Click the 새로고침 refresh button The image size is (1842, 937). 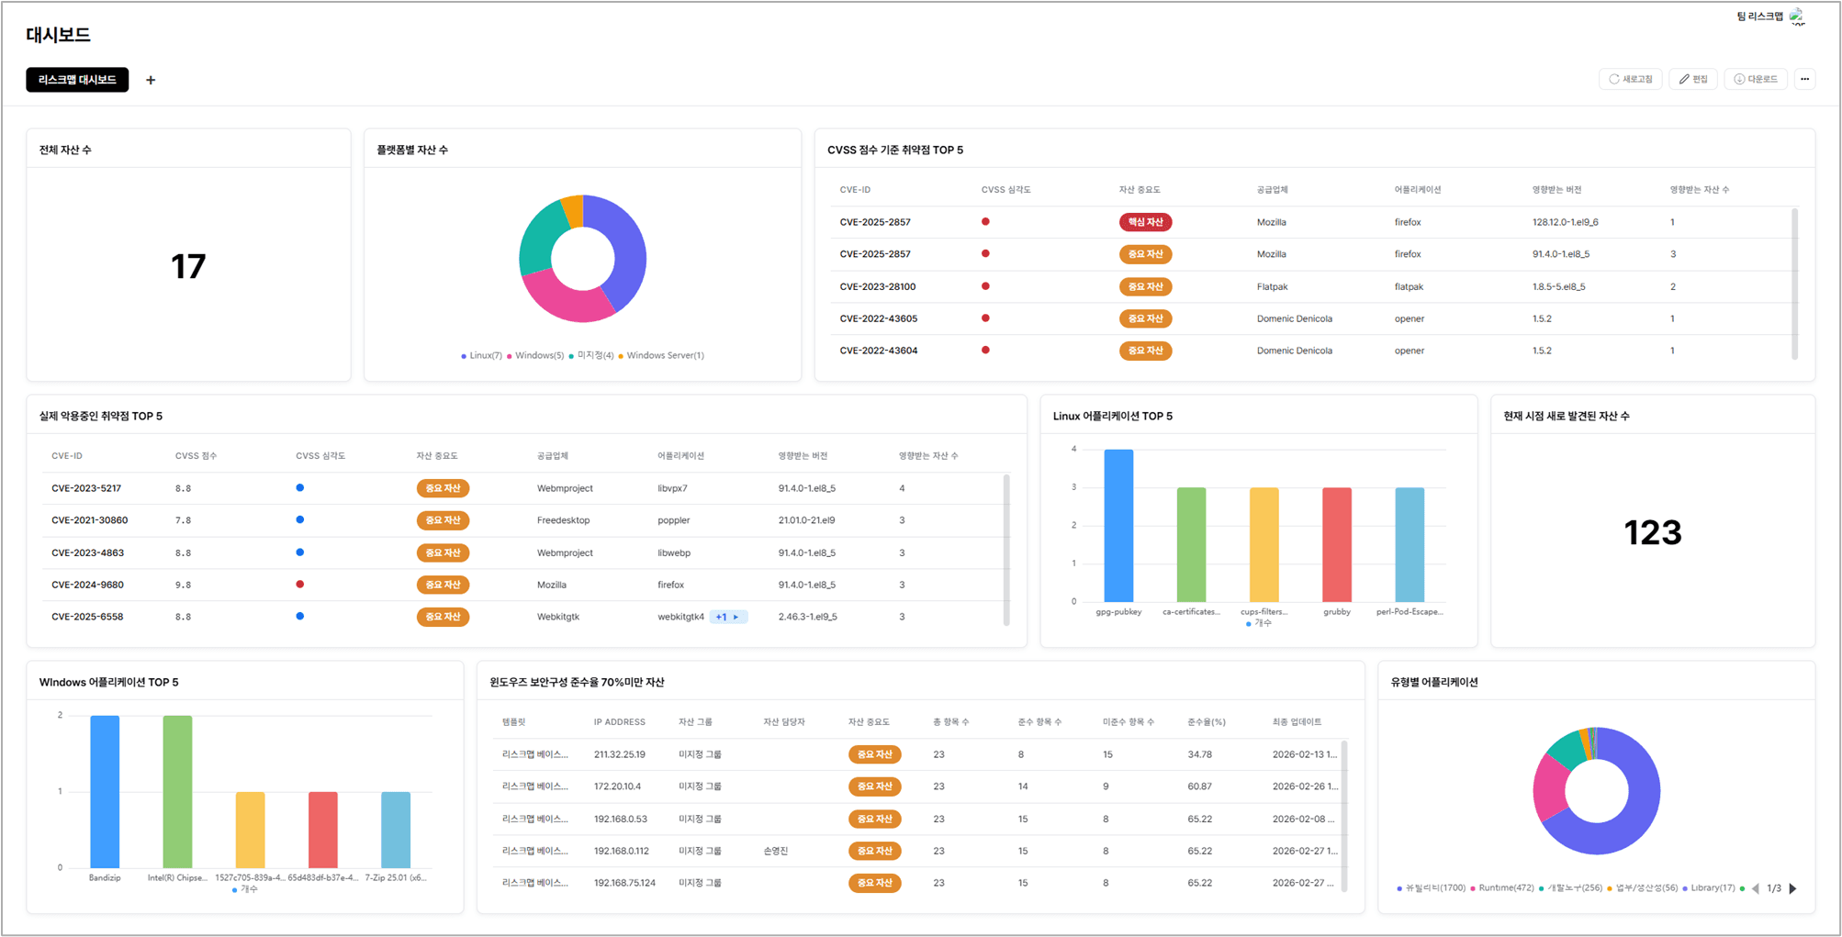coord(1630,79)
